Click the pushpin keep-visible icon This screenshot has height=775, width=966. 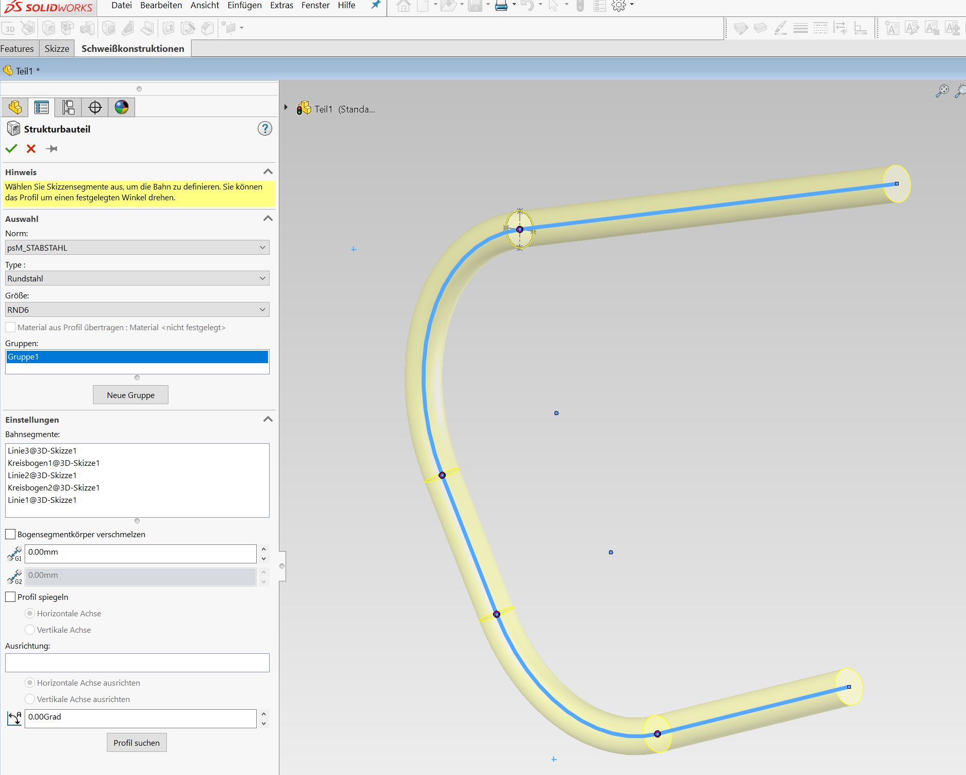tap(51, 149)
